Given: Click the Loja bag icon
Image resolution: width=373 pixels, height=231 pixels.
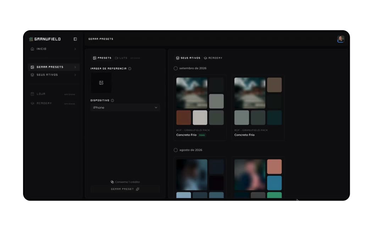Looking at the screenshot, I should click(32, 94).
